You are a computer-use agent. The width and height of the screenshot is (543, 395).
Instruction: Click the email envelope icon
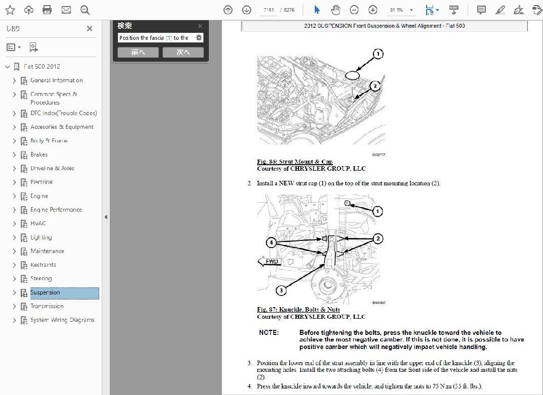[66, 10]
